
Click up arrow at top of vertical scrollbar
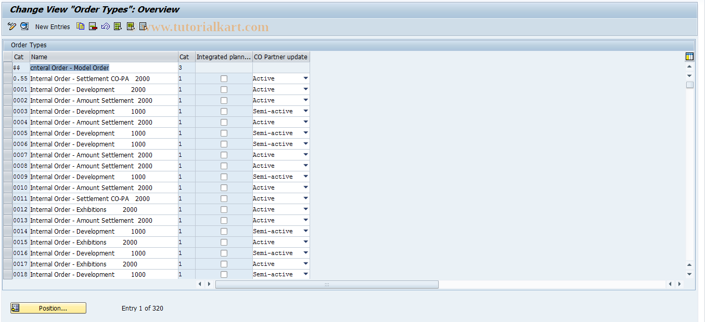[689, 66]
